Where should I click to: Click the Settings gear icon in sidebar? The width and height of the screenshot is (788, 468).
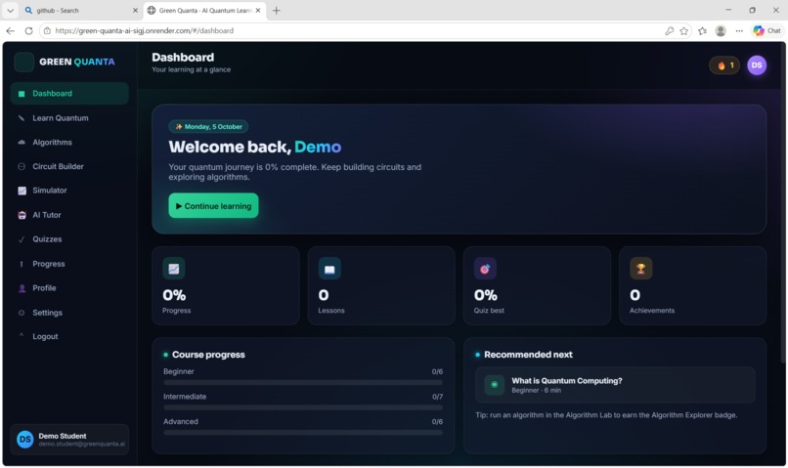pyautogui.click(x=22, y=313)
